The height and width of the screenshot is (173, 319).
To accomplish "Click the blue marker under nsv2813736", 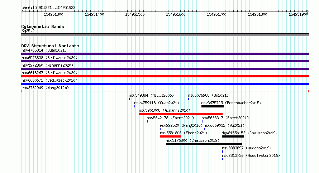I will click(x=223, y=159).
